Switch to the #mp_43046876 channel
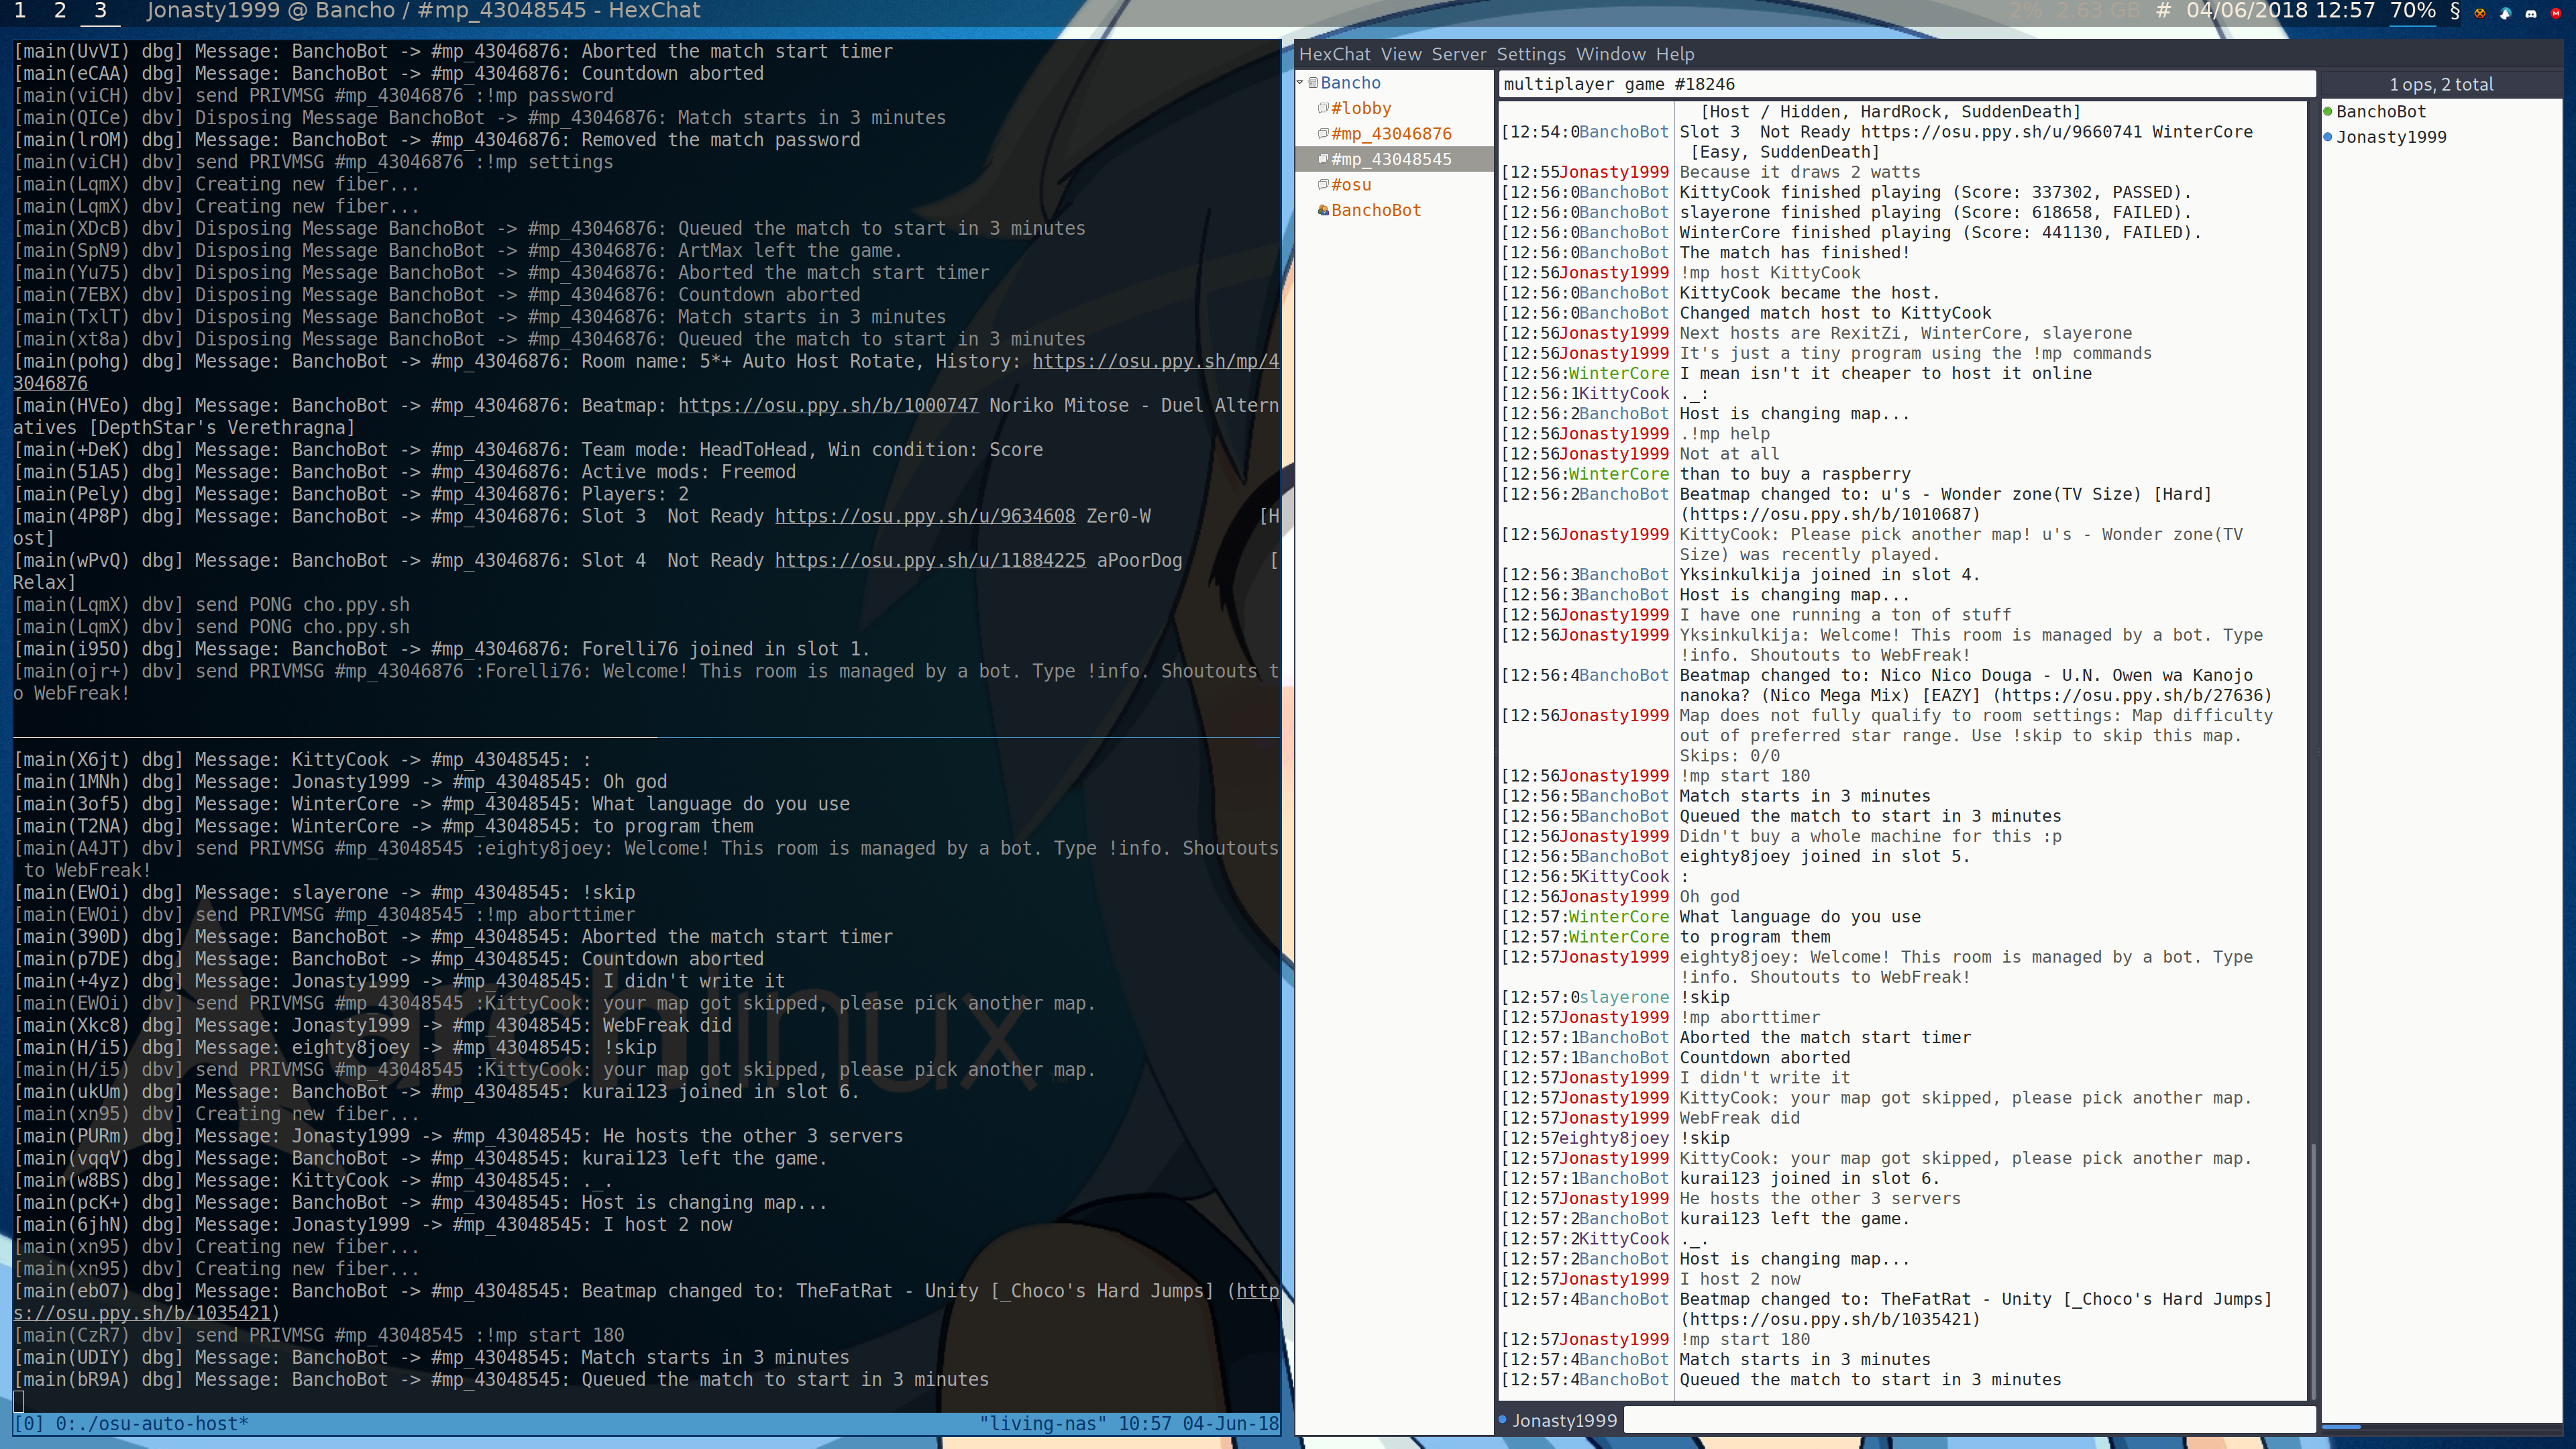 pos(1391,134)
